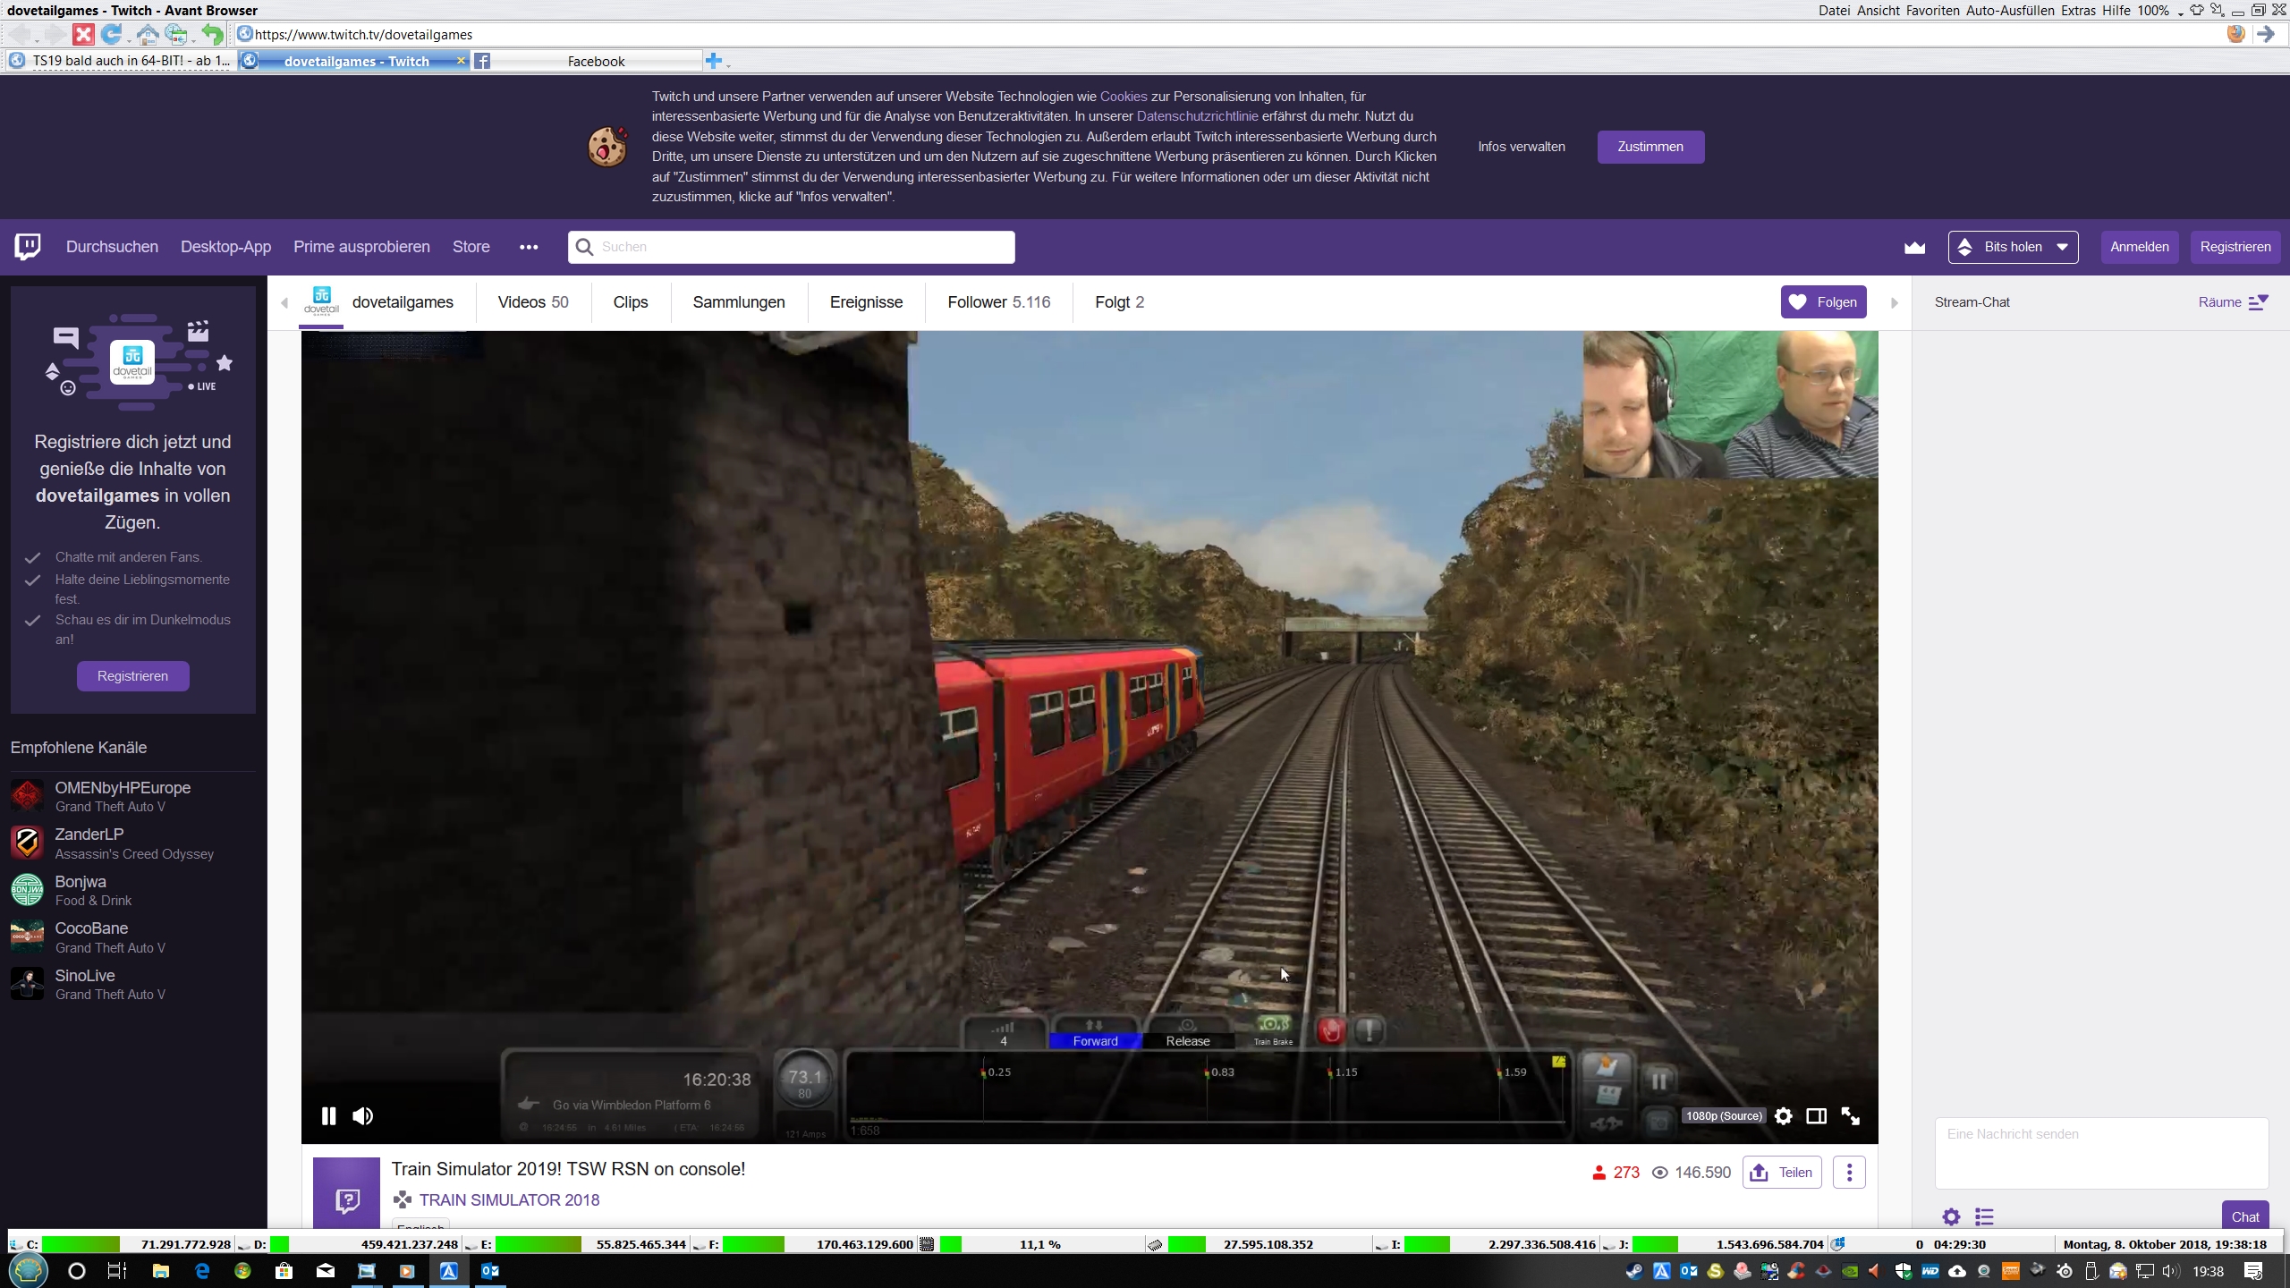Open the Prime loot crown icon
The image size is (2290, 1288).
point(1914,248)
